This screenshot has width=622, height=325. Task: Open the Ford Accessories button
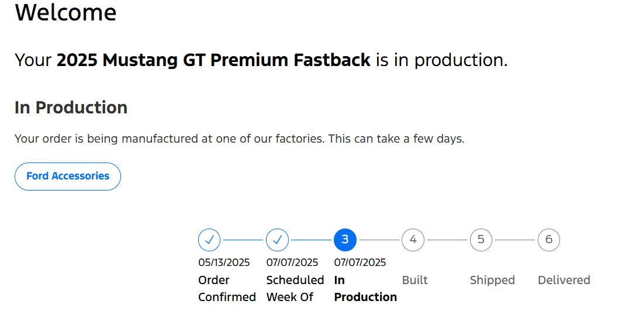point(68,176)
